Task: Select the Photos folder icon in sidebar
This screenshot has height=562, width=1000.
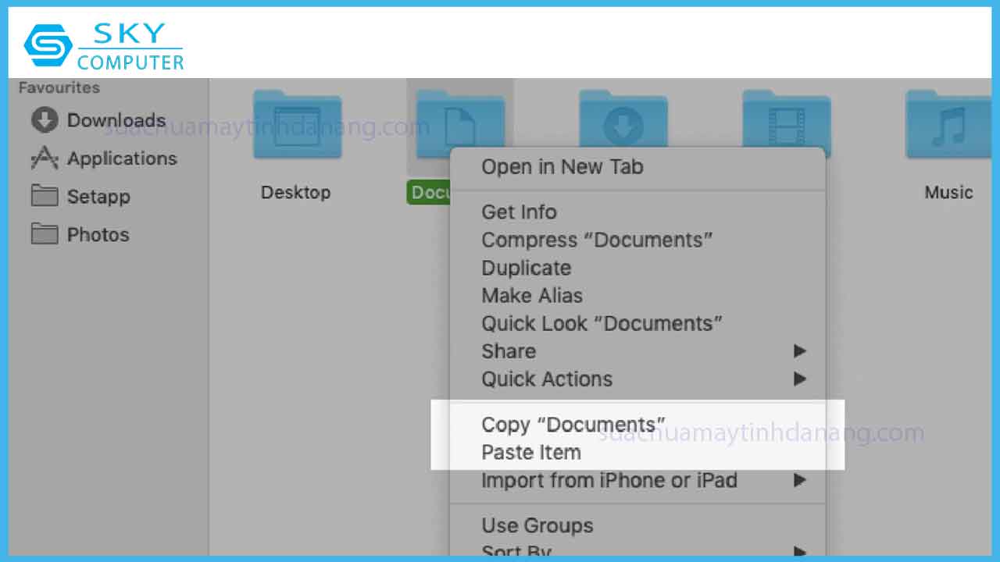Action: pos(45,234)
